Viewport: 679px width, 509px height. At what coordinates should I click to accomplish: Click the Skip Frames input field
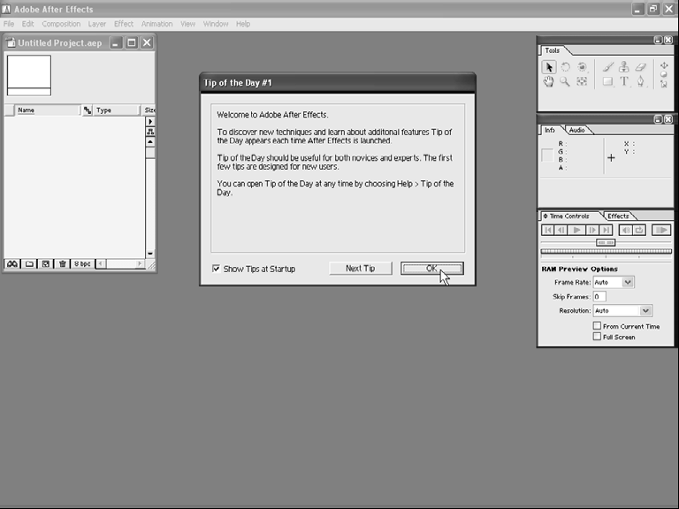coord(600,297)
